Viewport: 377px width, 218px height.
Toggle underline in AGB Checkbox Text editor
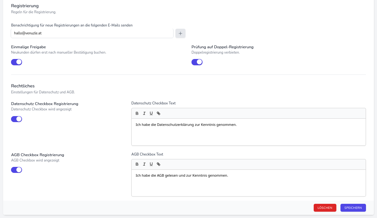point(151,164)
